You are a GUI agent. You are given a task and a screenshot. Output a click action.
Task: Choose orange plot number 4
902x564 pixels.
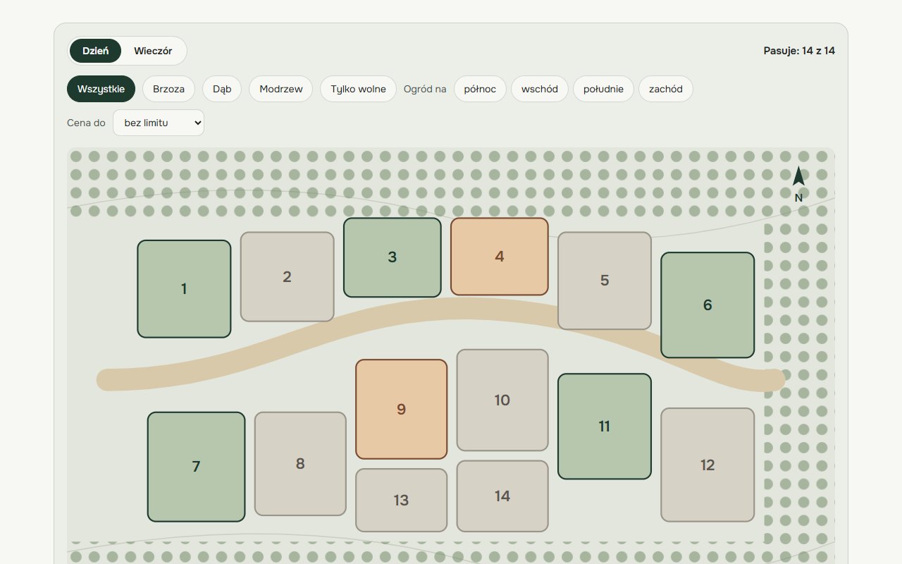click(x=500, y=257)
